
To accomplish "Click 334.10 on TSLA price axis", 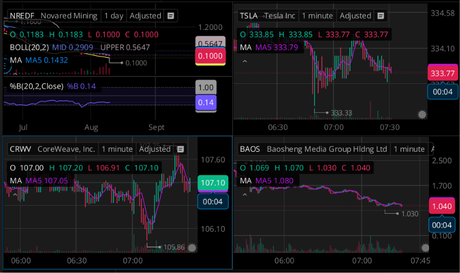I will [442, 49].
